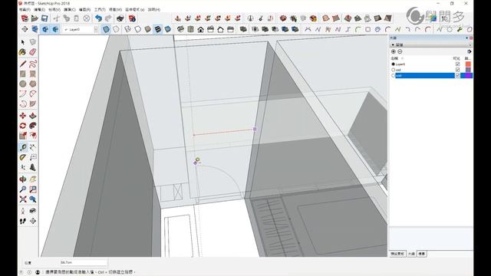Change the Layer0 orange color swatch

(x=468, y=64)
